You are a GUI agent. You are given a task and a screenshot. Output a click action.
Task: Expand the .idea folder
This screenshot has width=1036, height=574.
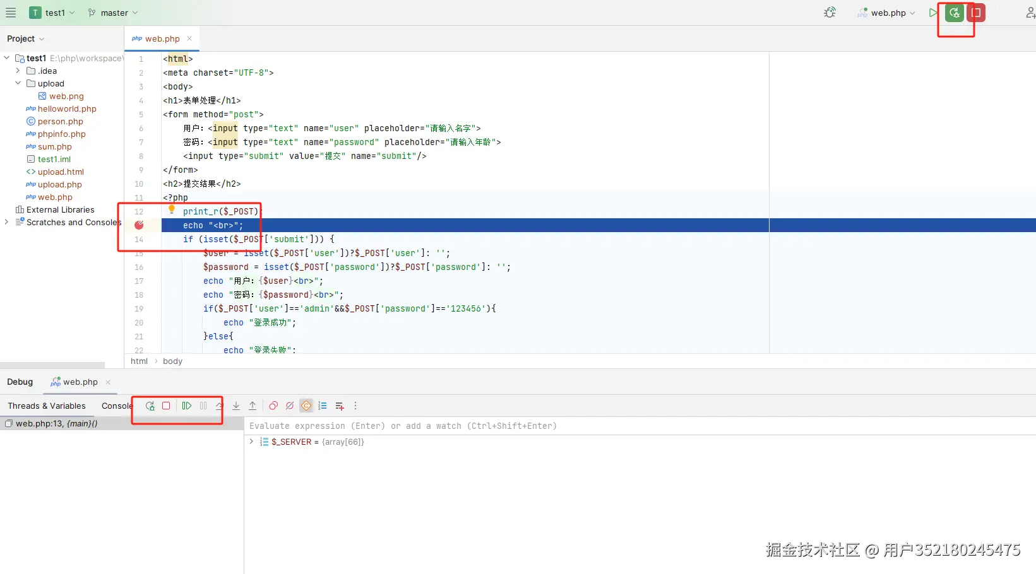pyautogui.click(x=18, y=71)
